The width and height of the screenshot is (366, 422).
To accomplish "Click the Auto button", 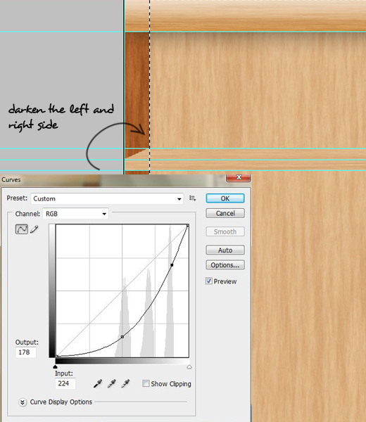I will (x=225, y=250).
